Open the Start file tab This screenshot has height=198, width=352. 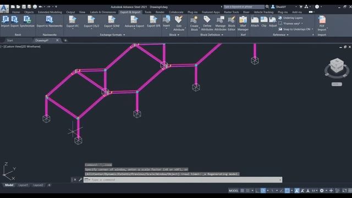pos(10,40)
